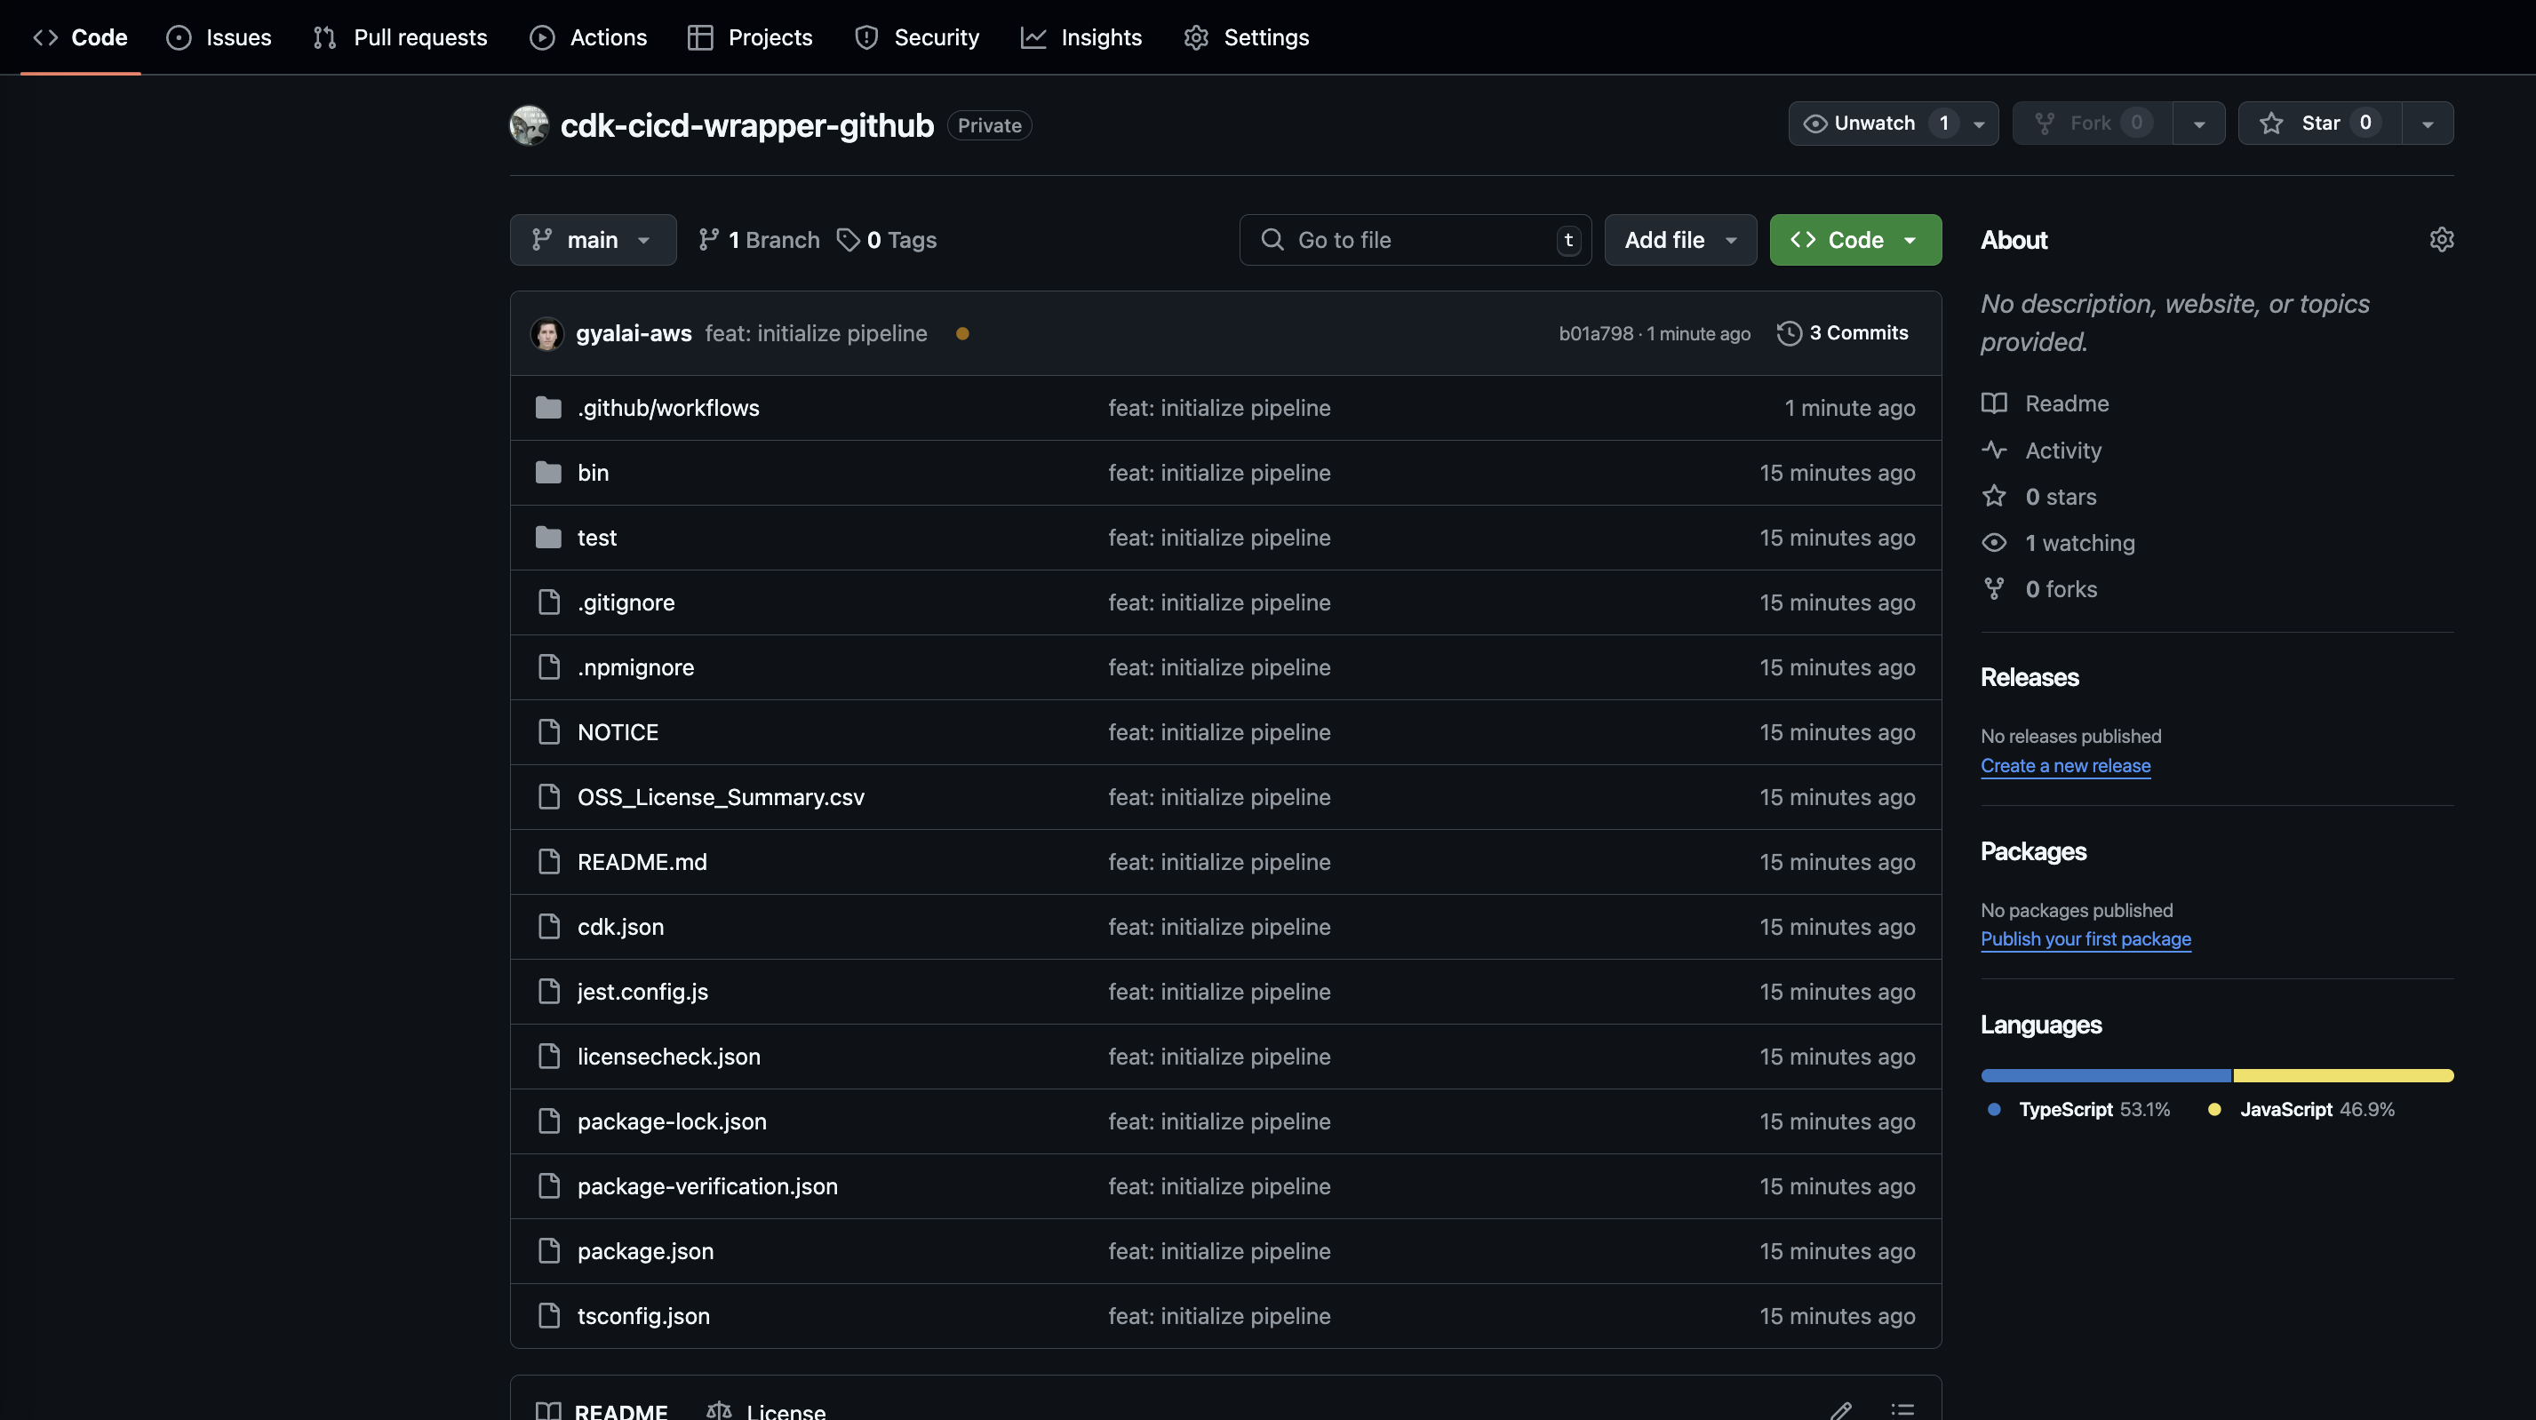The image size is (2536, 1420).
Task: Click the JavaScript yellow language bar segment
Action: pyautogui.click(x=2343, y=1075)
